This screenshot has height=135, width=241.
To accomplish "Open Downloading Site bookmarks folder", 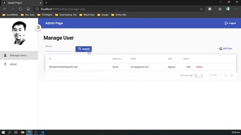I will 66,15.
